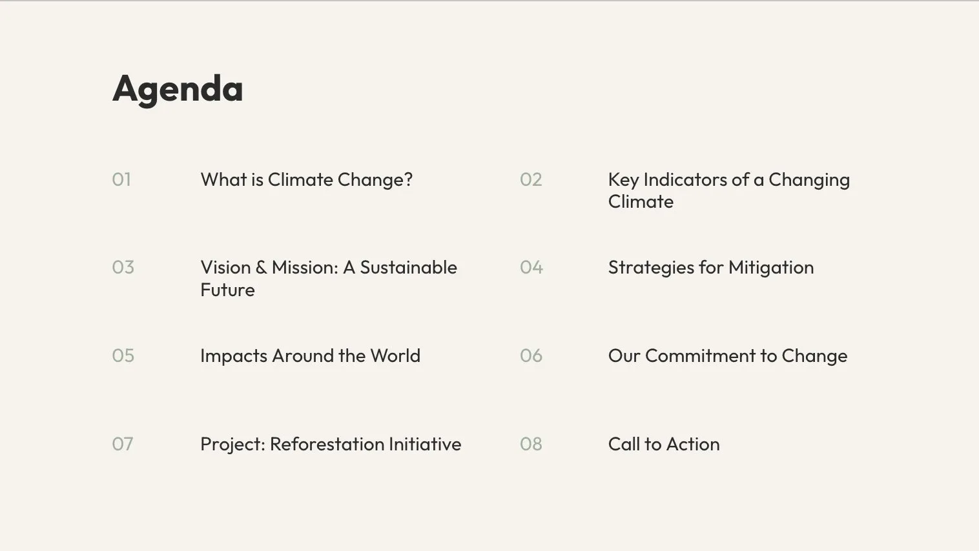
Task: Click agenda number 01
Action: (121, 179)
